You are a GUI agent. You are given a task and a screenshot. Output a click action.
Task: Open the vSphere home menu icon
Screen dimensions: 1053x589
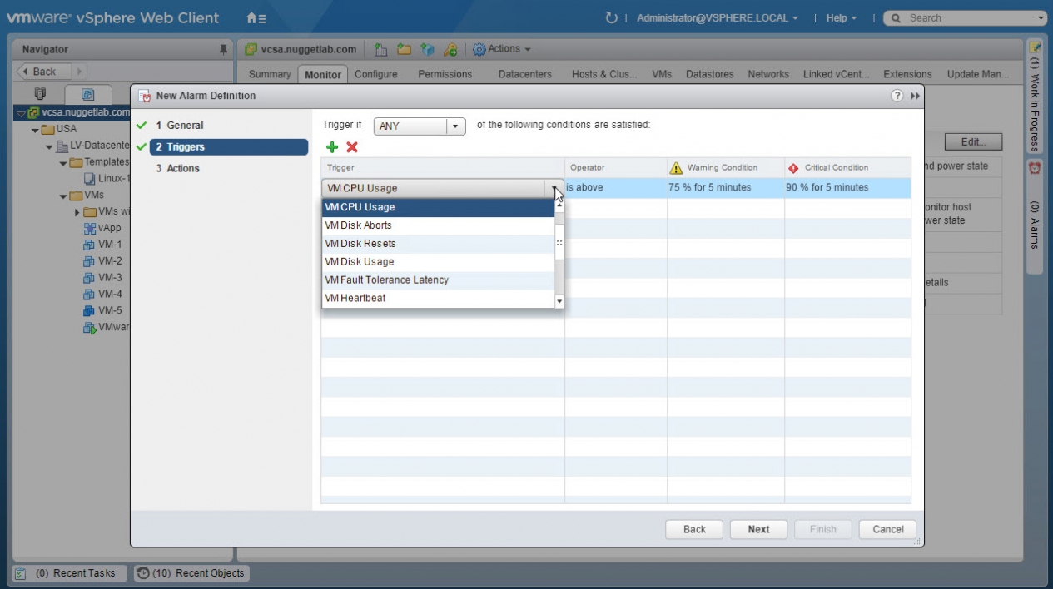coord(256,18)
